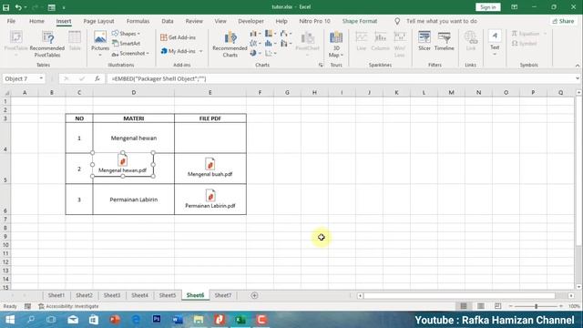Select the Mengenal hewan.pdf embedded object

click(x=122, y=164)
